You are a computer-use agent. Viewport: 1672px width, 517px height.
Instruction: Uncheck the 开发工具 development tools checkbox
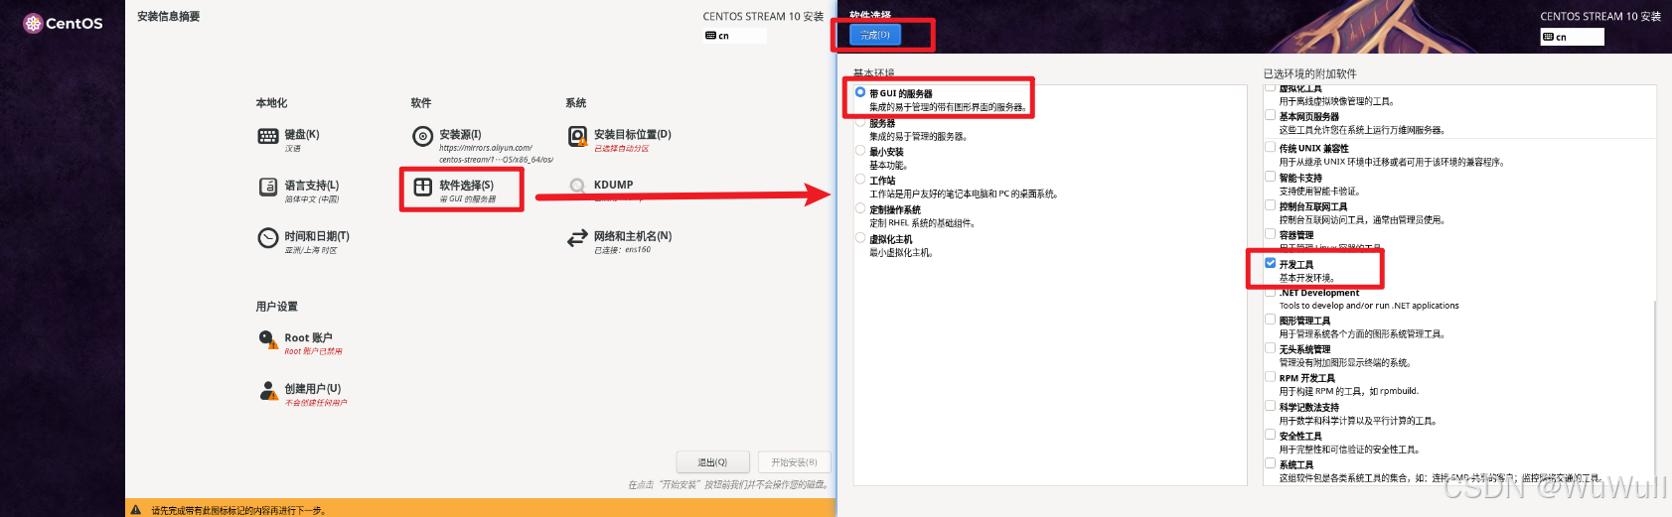[x=1270, y=263]
